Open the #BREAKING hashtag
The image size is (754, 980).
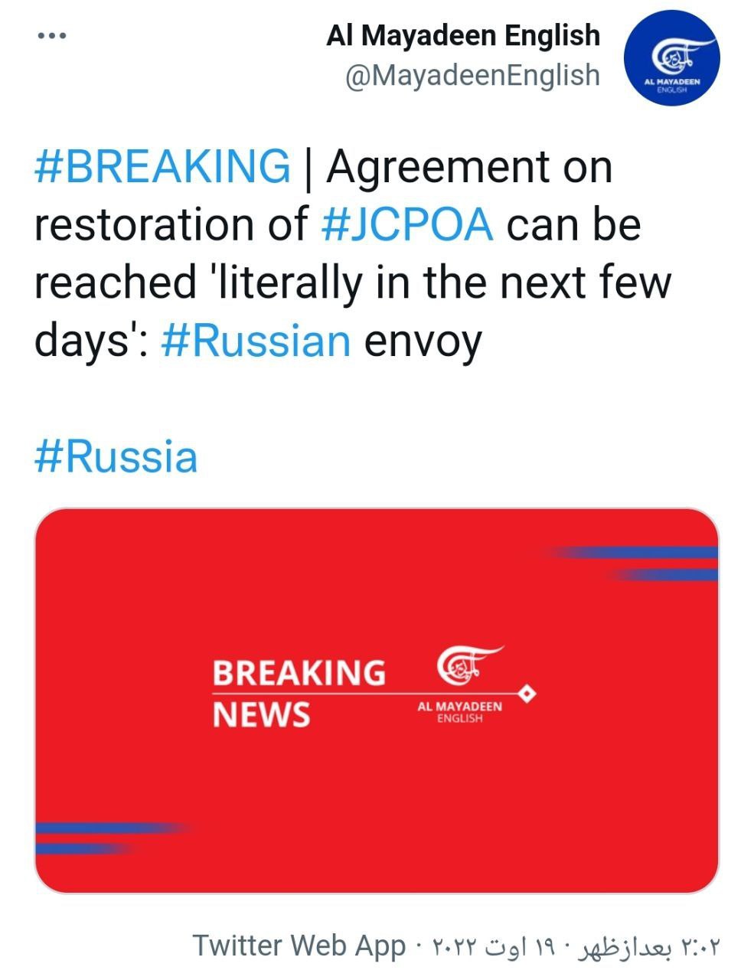click(162, 166)
